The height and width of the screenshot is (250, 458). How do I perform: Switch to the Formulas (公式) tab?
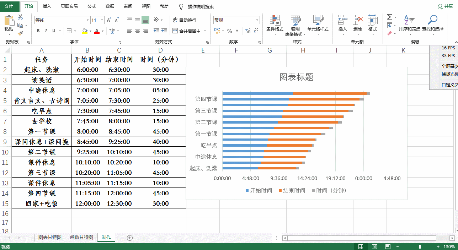click(x=91, y=6)
